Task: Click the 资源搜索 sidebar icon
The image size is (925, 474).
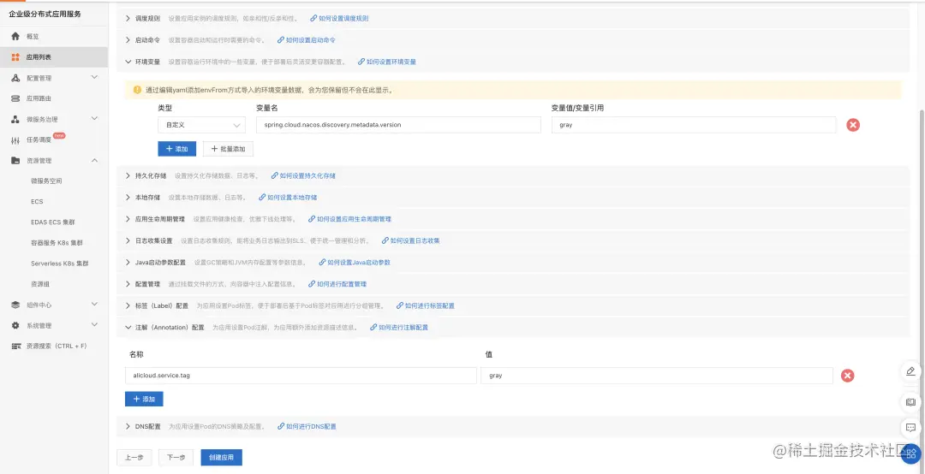Action: [16, 346]
